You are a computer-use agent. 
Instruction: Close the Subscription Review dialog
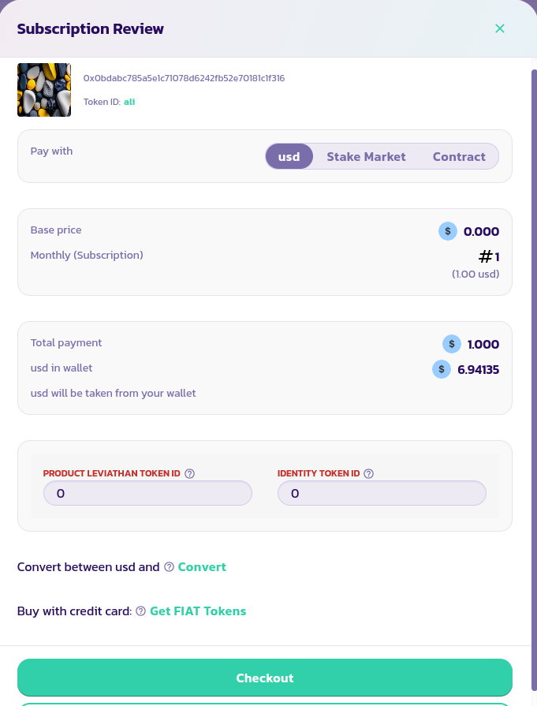tap(499, 28)
